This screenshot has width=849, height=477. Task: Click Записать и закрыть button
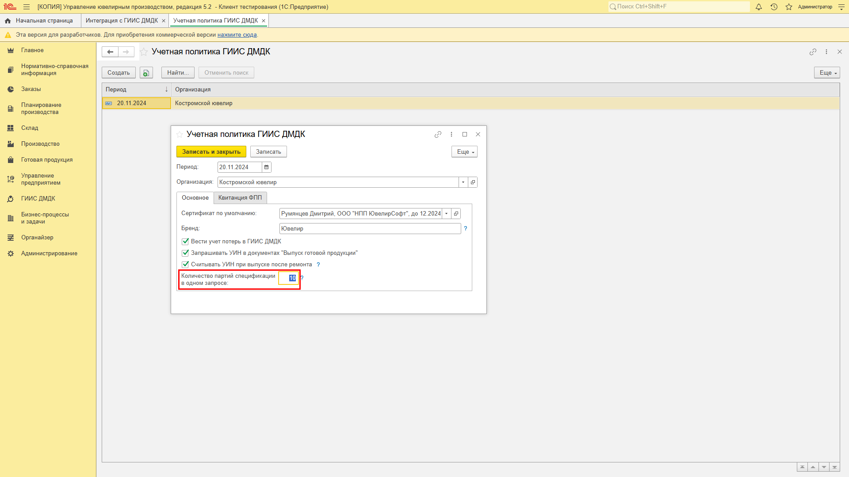pyautogui.click(x=211, y=151)
